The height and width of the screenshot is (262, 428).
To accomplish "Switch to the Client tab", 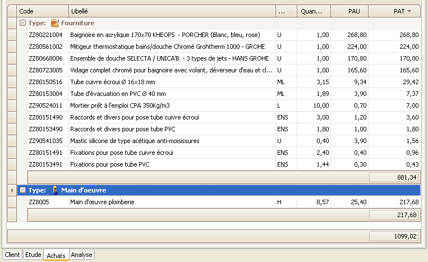I will tap(12, 255).
